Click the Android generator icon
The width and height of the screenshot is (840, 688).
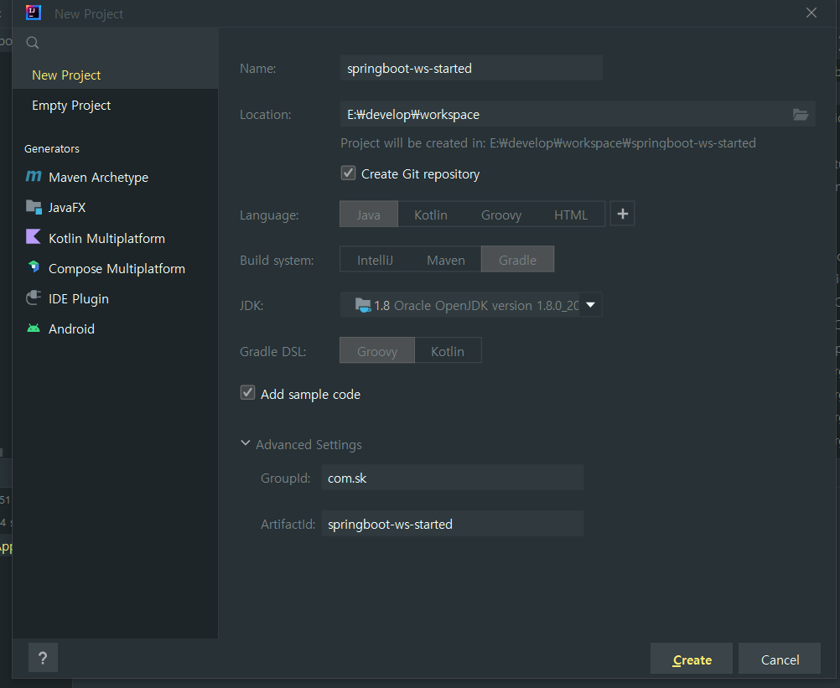34,328
